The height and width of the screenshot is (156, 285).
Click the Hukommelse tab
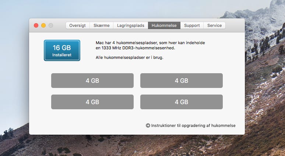pos(164,25)
